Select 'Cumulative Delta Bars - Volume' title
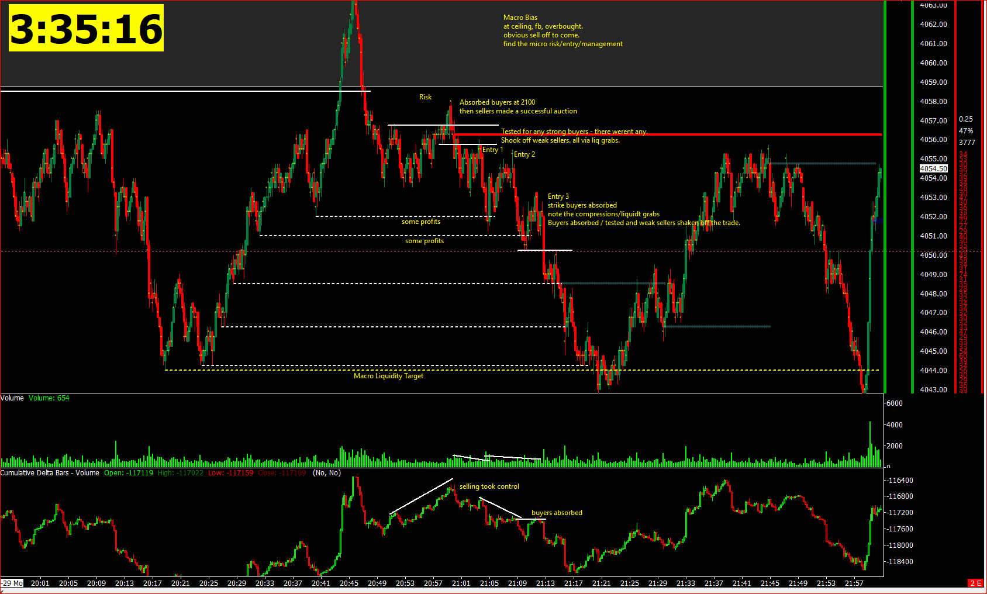 coord(50,473)
